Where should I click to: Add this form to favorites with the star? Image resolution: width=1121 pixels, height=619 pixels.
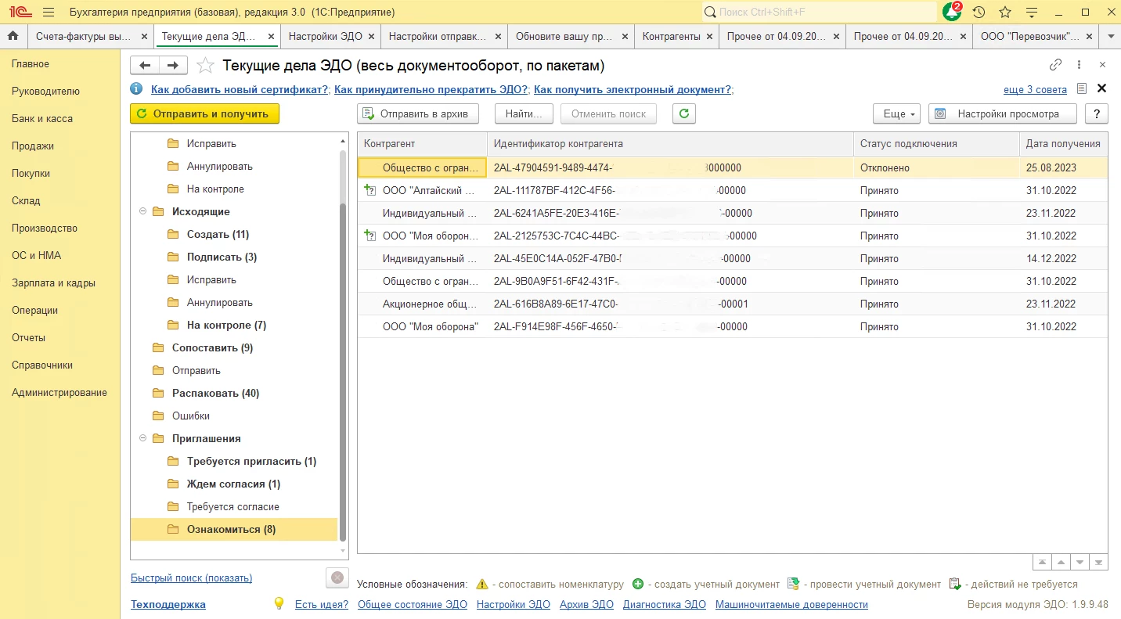pos(205,66)
